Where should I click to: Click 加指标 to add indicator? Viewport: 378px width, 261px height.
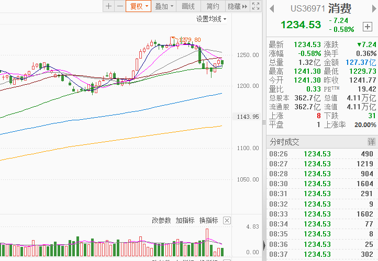pyautogui.click(x=185, y=221)
